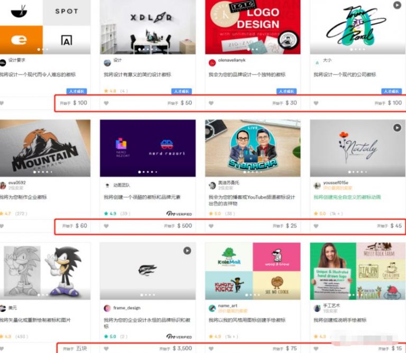Toggle favorite heart on the $500 gig
The width and height of the screenshot is (406, 353).
[106, 226]
